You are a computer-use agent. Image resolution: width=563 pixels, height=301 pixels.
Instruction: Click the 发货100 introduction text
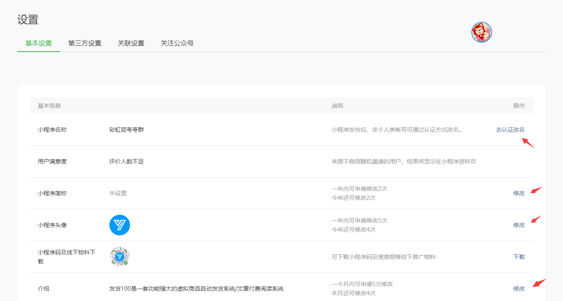(196, 289)
